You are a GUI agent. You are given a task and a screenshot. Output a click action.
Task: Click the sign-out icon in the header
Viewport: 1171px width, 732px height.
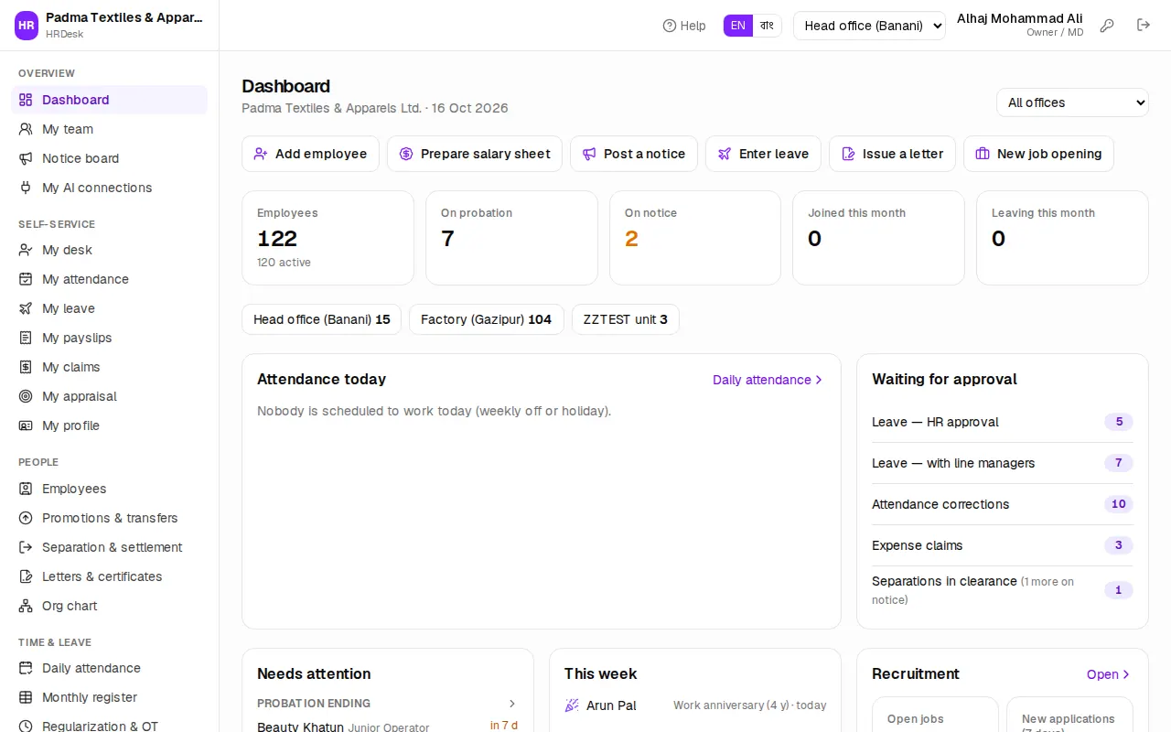pos(1144,26)
